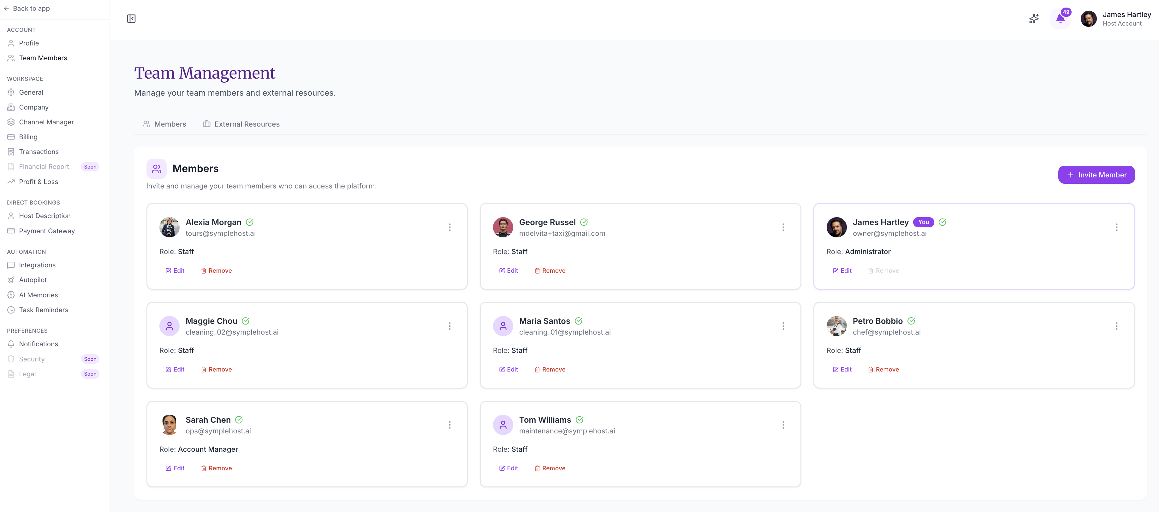Edit Sarah Chen member
This screenshot has width=1159, height=512.
point(175,468)
